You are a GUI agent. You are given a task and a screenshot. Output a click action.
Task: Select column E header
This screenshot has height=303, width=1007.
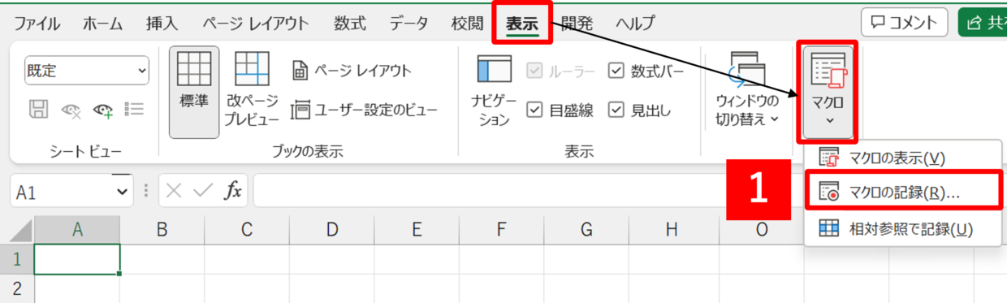pos(417,230)
